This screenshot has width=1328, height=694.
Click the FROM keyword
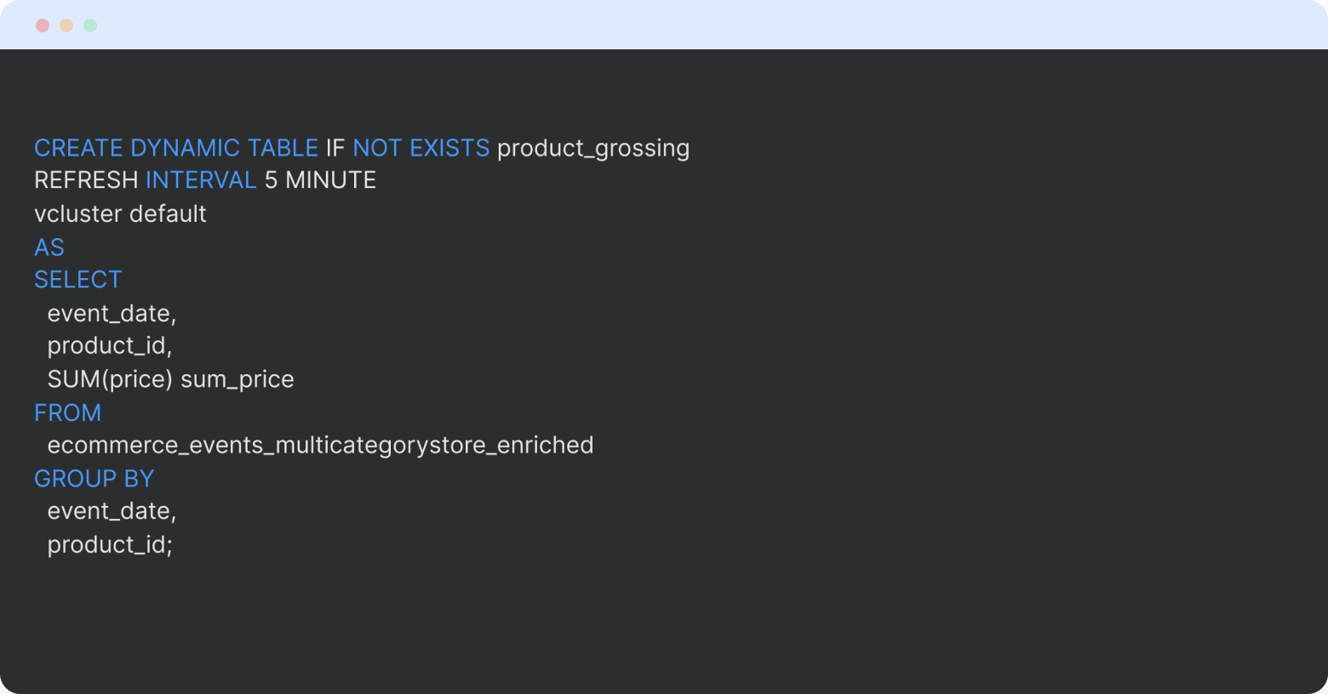68,413
